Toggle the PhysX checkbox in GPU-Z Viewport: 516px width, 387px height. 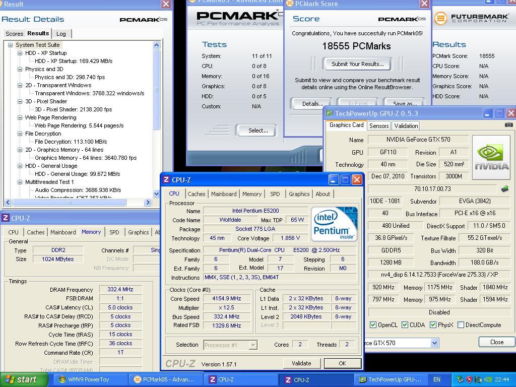point(433,325)
